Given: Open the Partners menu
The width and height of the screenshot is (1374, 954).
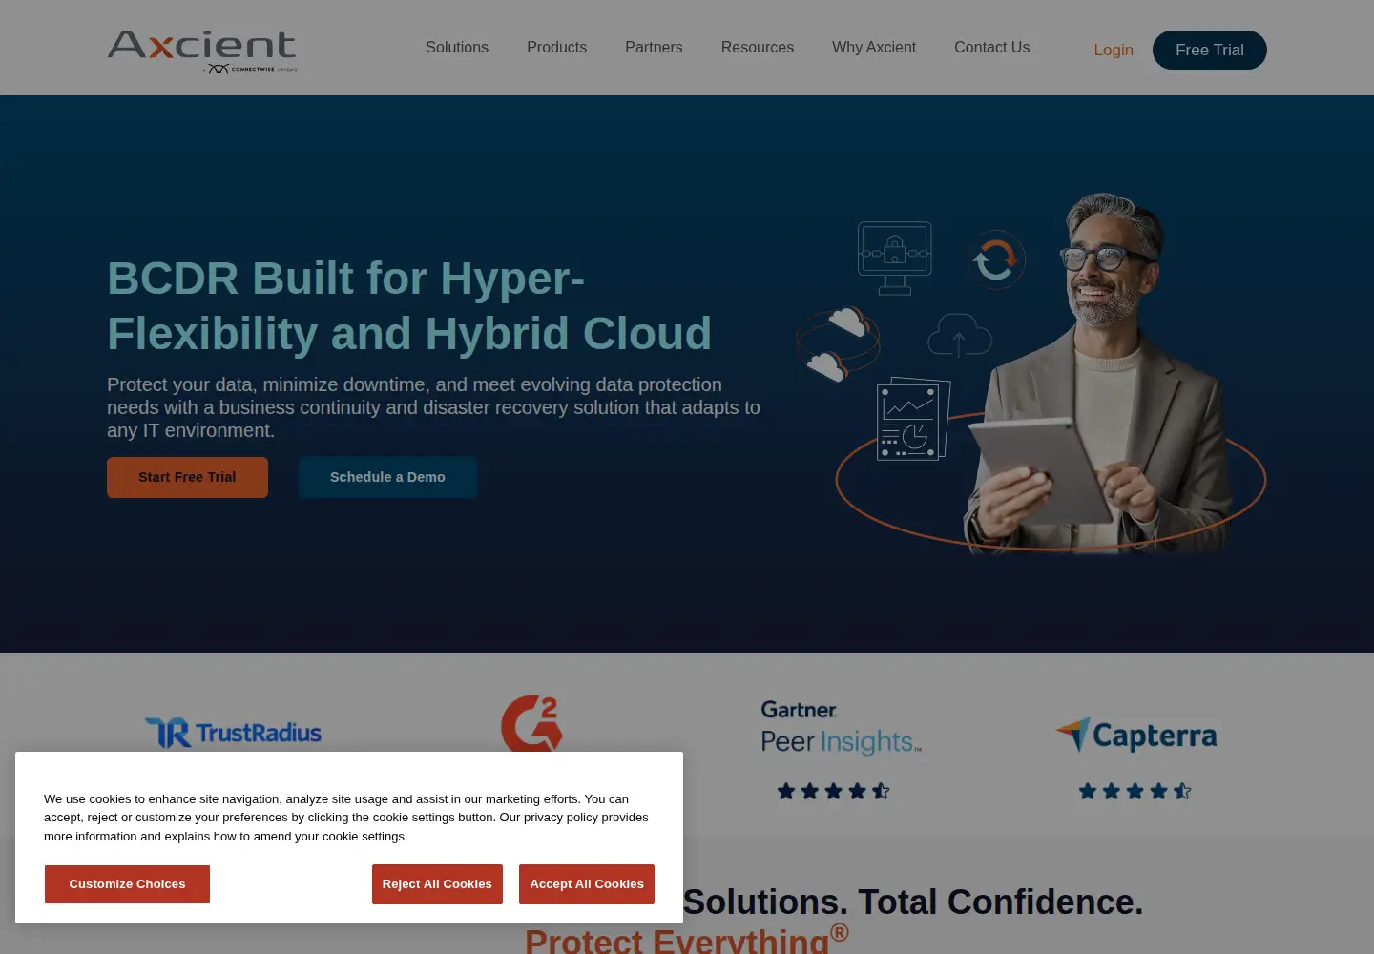Looking at the screenshot, I should point(654,48).
